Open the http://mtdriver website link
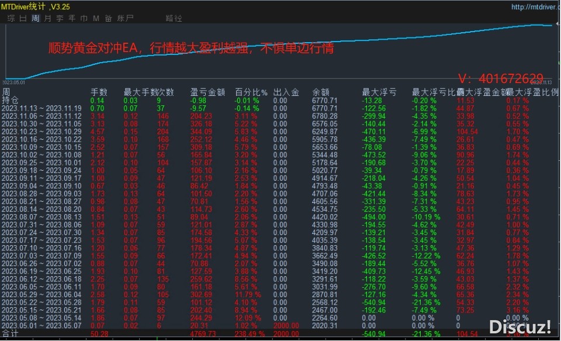Screen dimensions: 561x341 (535, 7)
